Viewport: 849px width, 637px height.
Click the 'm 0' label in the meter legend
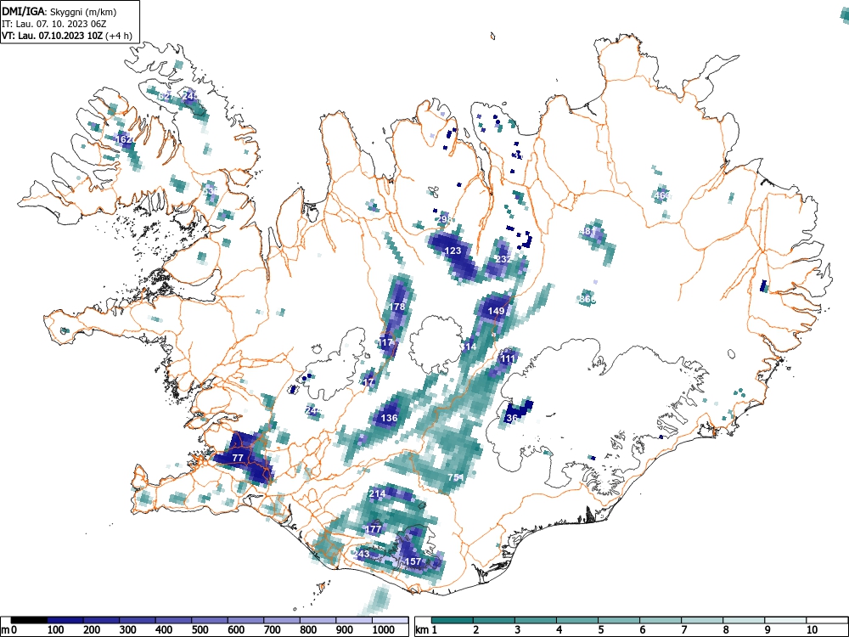point(9,629)
